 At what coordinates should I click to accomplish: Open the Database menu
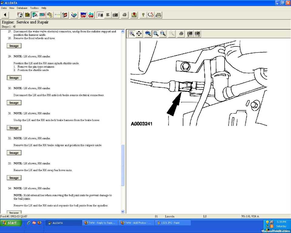[x=22, y=8]
